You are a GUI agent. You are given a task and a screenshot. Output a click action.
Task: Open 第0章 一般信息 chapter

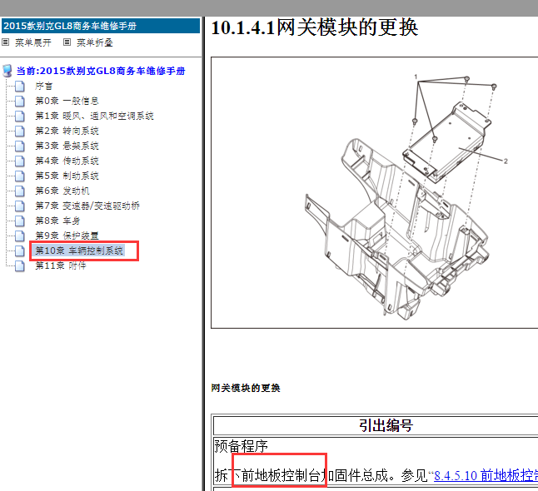67,101
